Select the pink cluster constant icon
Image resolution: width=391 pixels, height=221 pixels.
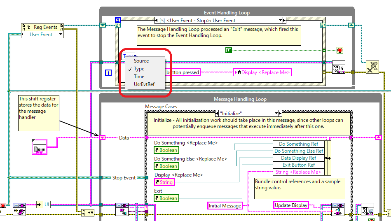point(40,147)
